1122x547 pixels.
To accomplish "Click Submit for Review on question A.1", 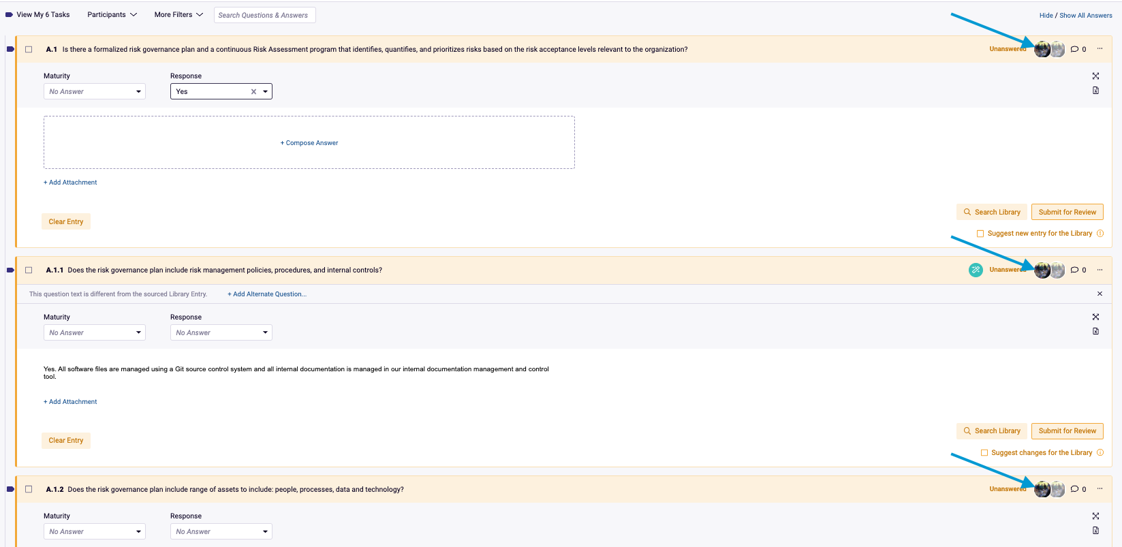I will click(x=1067, y=213).
